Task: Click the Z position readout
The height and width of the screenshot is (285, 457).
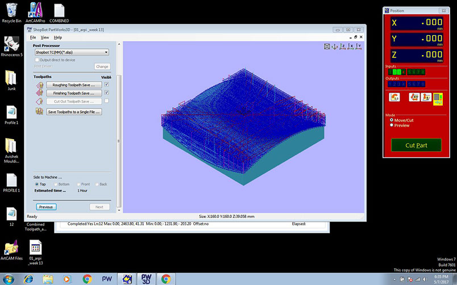Action: 417,55
